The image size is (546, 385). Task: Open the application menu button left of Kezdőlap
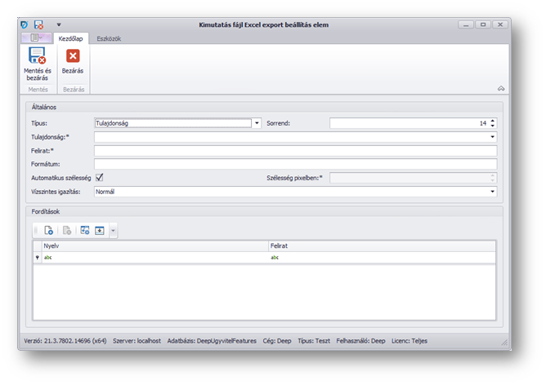(37, 38)
